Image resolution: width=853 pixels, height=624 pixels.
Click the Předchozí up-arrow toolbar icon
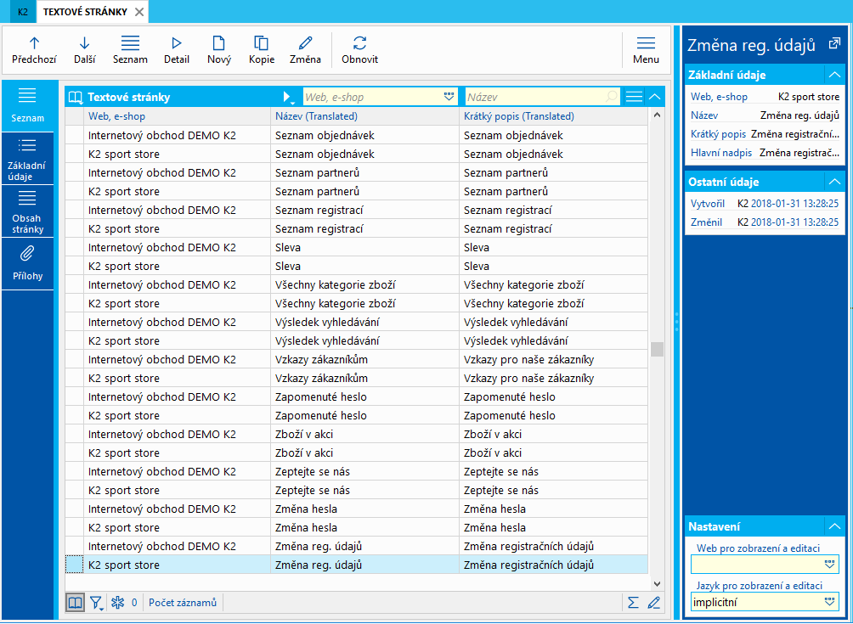click(x=34, y=49)
